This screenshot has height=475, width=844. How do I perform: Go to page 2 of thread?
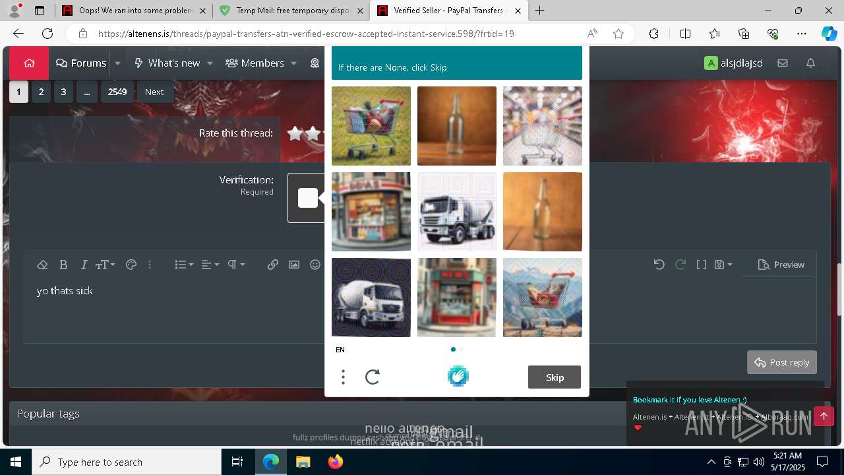pyautogui.click(x=41, y=92)
